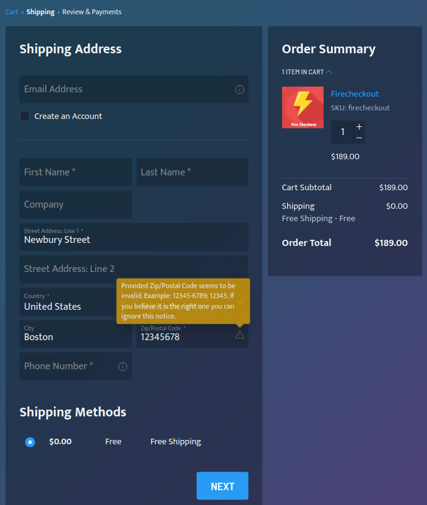The width and height of the screenshot is (427, 505).
Task: Click the Free Shipping - Free text
Action: [x=318, y=219]
